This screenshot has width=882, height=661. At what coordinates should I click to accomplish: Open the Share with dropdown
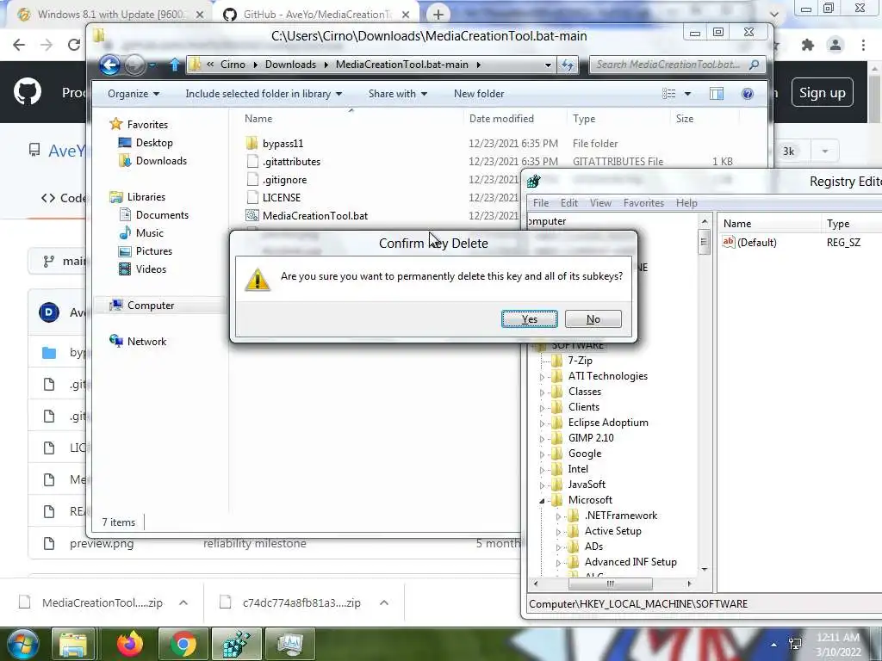tap(398, 94)
